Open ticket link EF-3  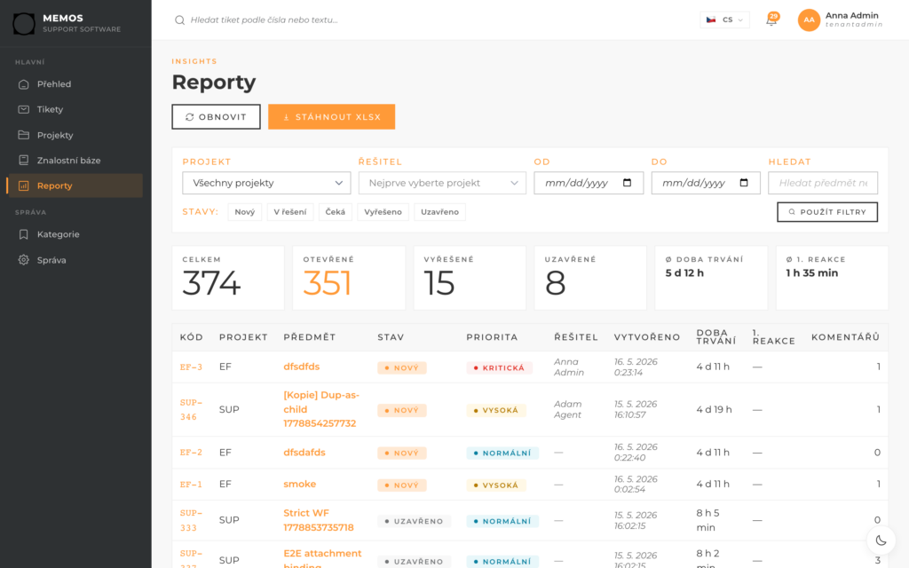point(191,367)
